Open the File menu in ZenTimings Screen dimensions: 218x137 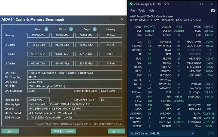pyautogui.click(x=132, y=11)
